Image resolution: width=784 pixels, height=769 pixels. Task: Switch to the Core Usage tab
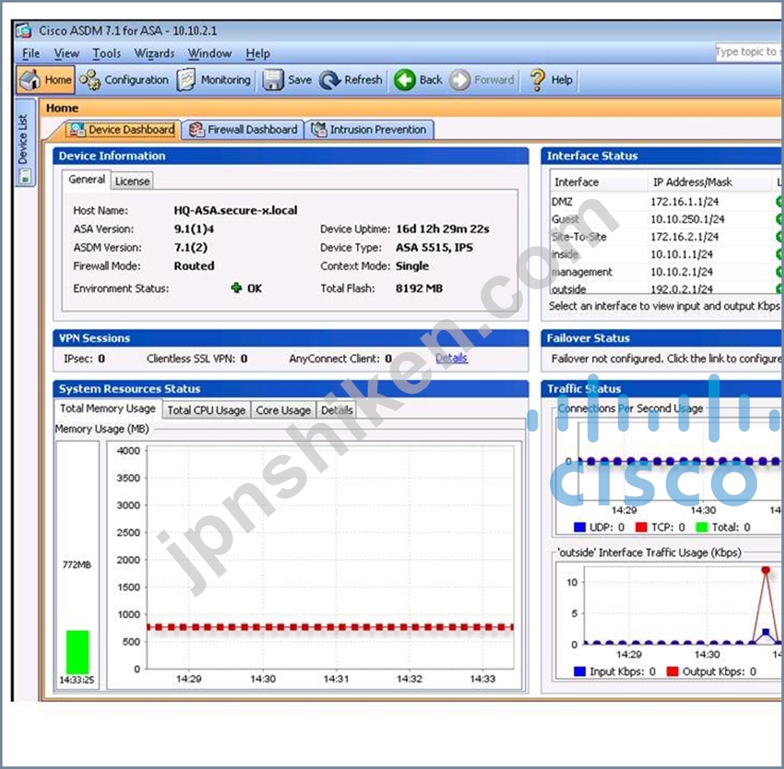[283, 410]
